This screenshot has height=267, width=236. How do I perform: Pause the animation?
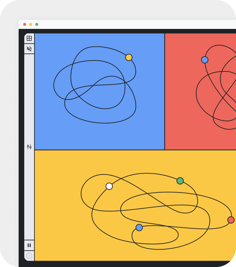29,245
